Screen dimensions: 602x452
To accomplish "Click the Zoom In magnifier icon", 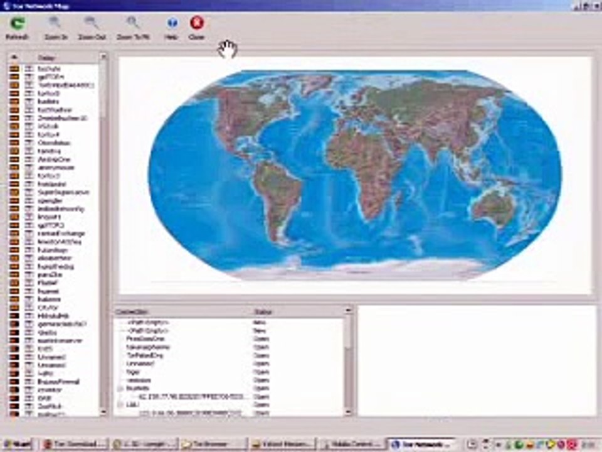I will [x=55, y=23].
